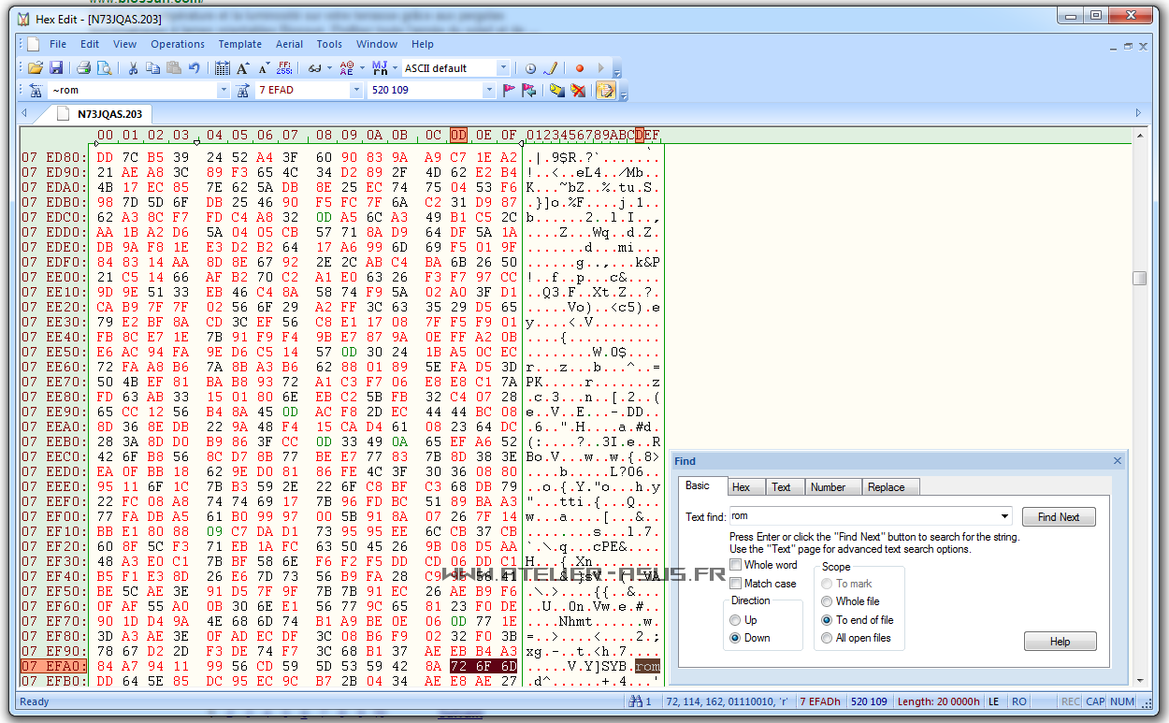
Task: Expand the Text find history dropdown
Action: tap(1004, 516)
